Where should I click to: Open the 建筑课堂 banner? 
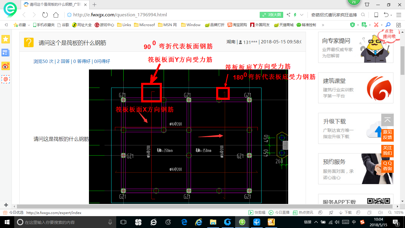click(356, 88)
